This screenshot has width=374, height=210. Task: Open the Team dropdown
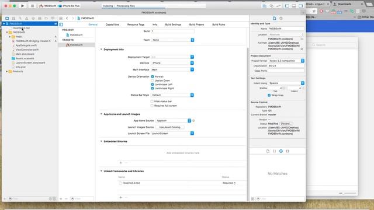pyautogui.click(x=173, y=40)
